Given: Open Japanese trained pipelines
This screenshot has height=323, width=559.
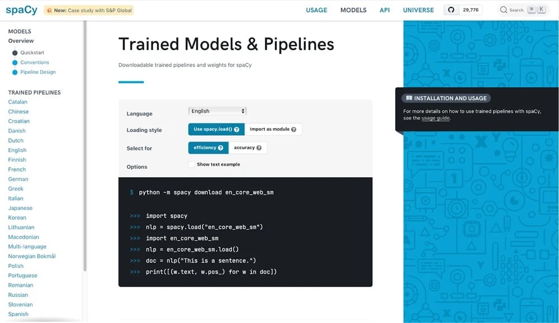Looking at the screenshot, I should tap(20, 208).
